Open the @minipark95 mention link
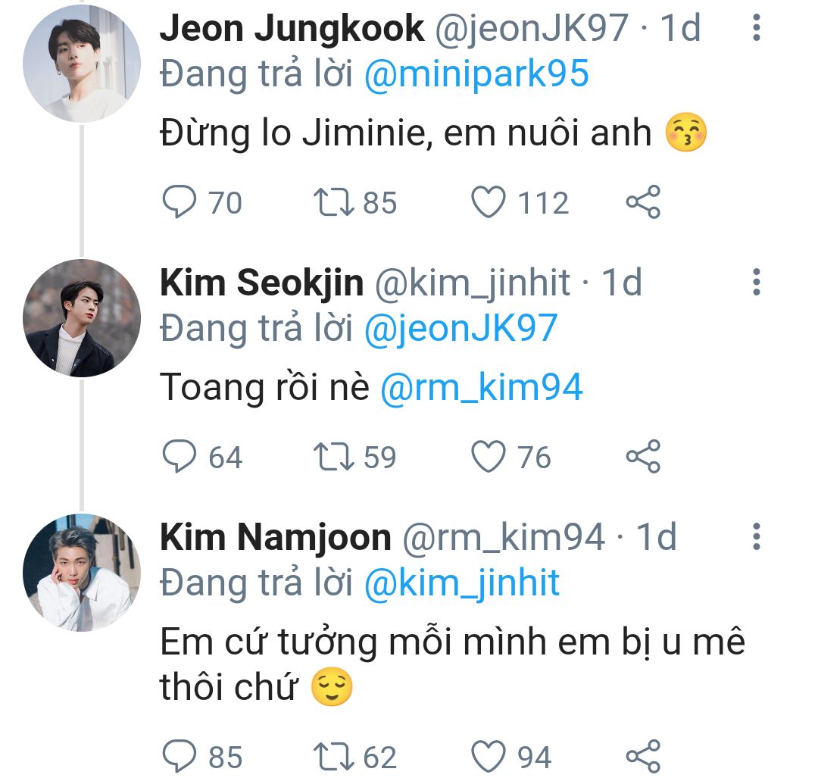This screenshot has height=778, width=818. pyautogui.click(x=476, y=74)
